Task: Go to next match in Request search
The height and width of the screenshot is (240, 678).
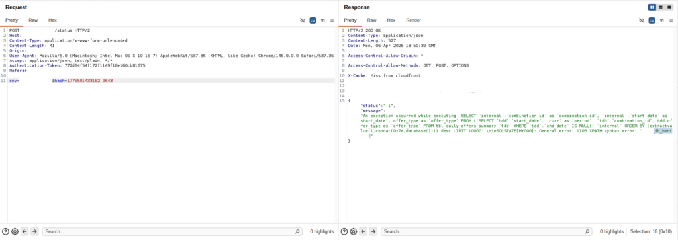Action: (x=34, y=231)
